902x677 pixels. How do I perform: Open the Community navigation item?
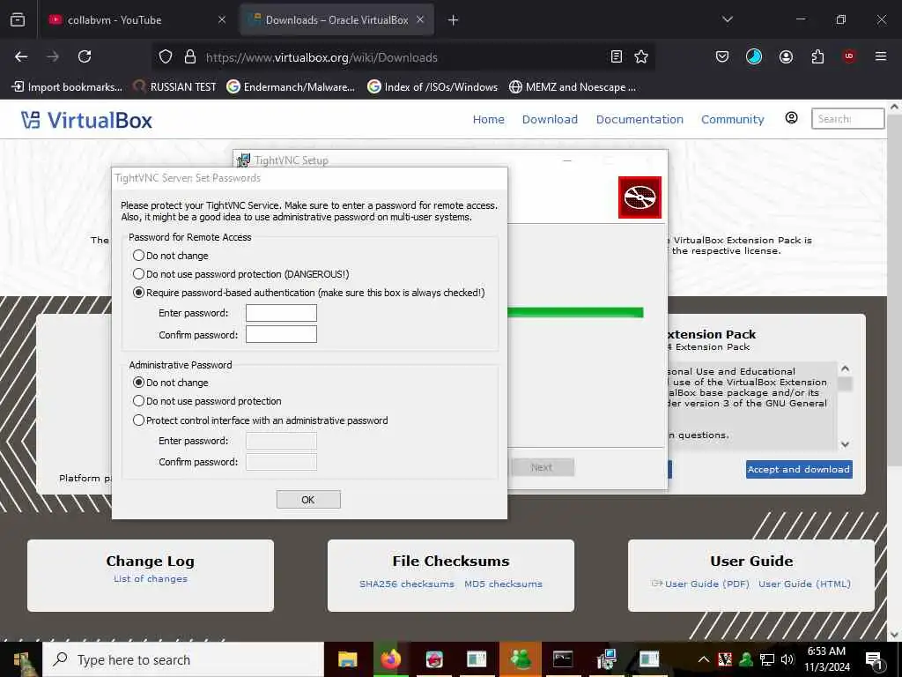click(x=732, y=119)
